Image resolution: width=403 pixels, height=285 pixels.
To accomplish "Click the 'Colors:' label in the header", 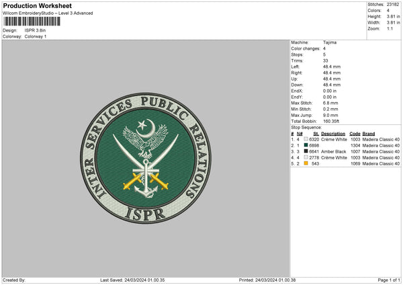I will pos(375,11).
